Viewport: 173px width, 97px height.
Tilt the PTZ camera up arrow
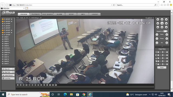coord(162,19)
